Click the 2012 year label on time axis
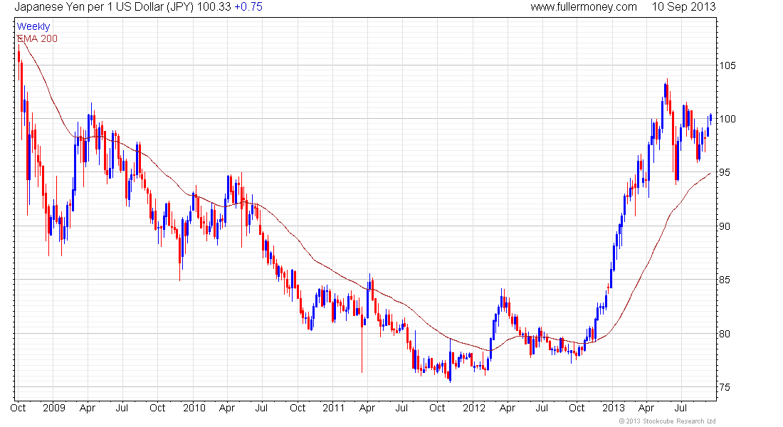 (x=474, y=408)
